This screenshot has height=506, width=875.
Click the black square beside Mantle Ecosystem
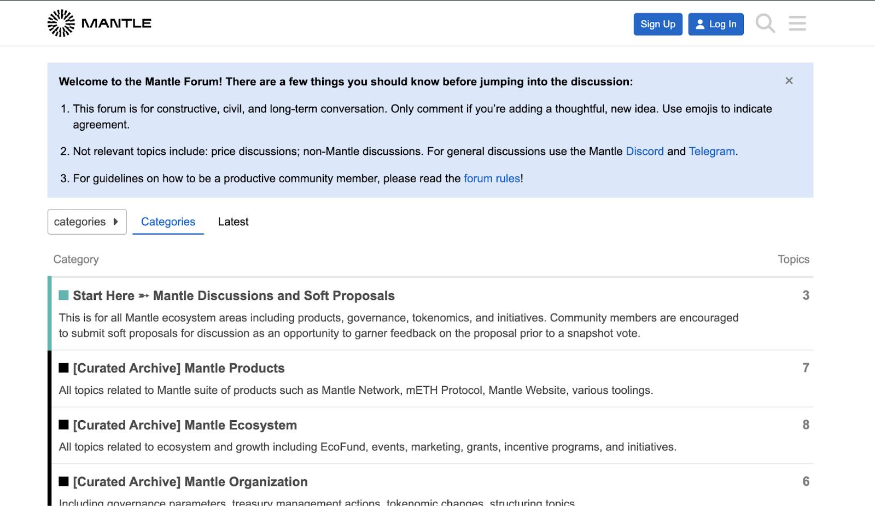click(x=63, y=425)
